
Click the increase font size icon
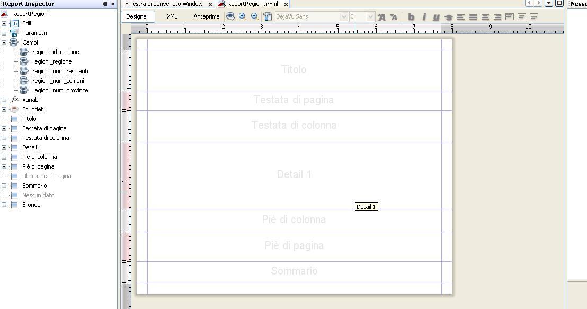click(381, 17)
